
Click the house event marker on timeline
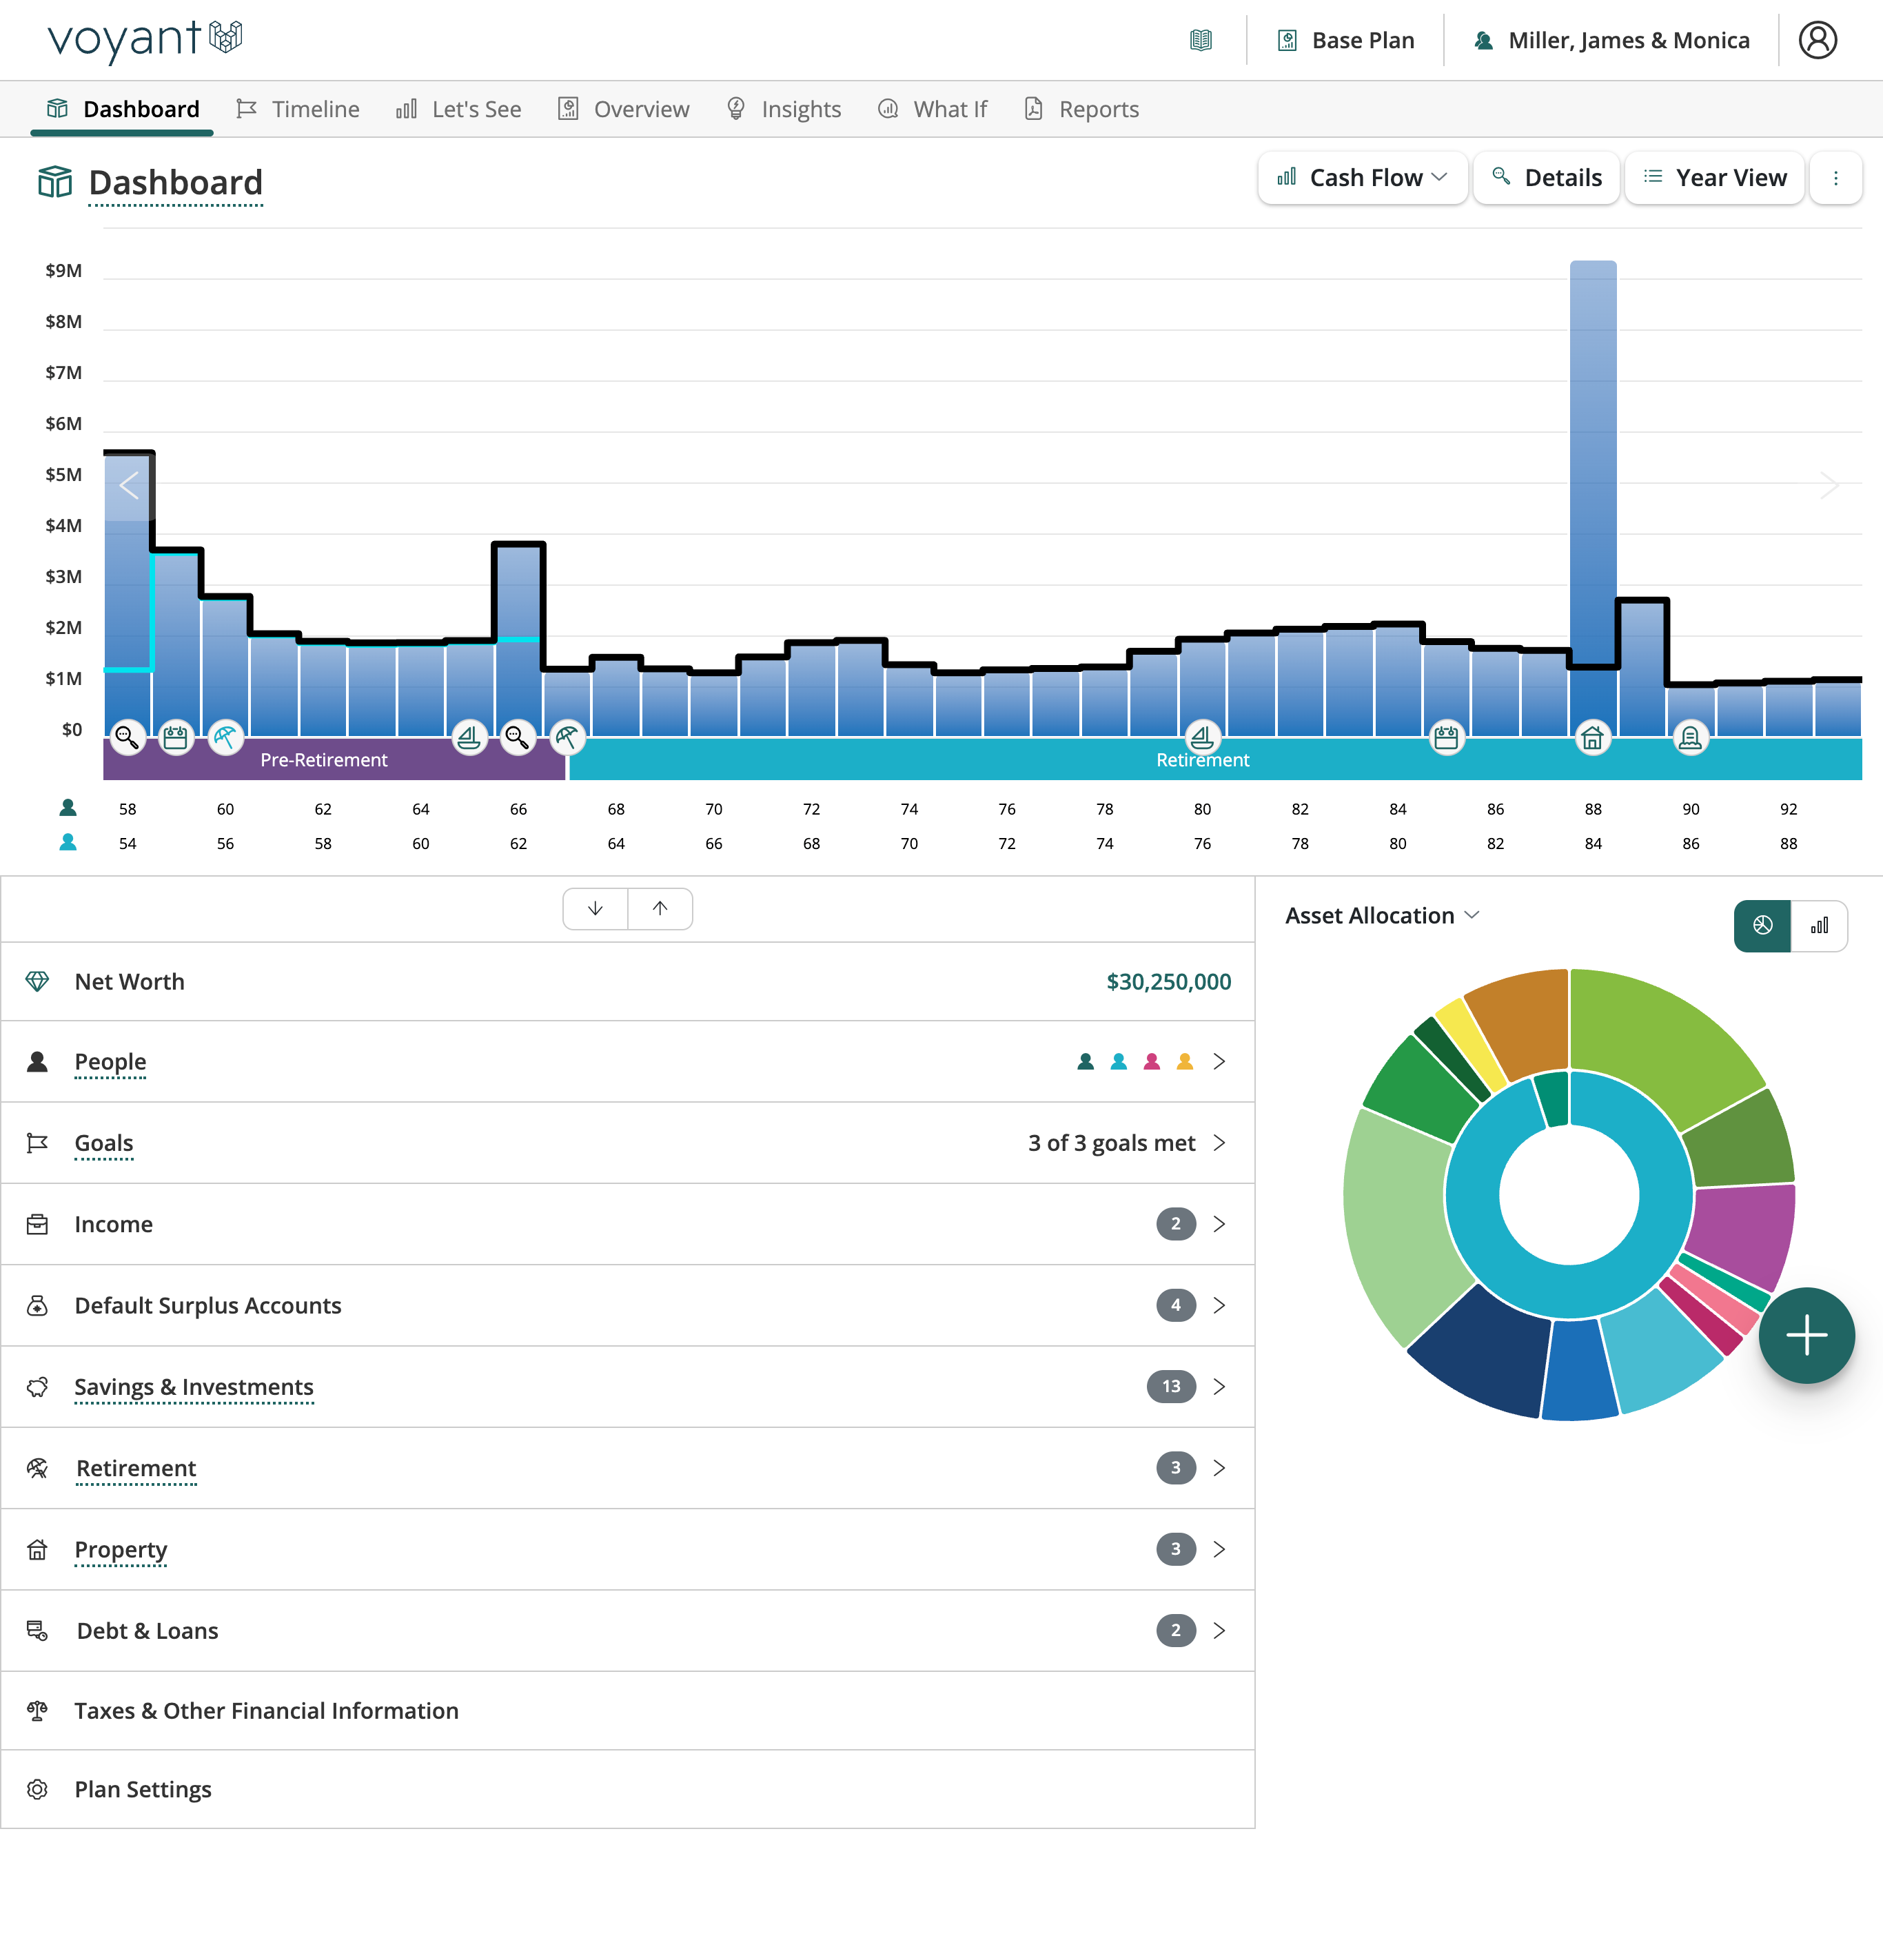pyautogui.click(x=1592, y=738)
